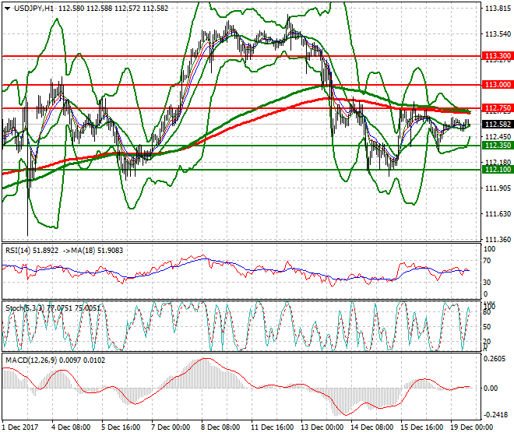
Task: Click the small triangle beside USDJPY,H1 title
Action: pos(7,8)
